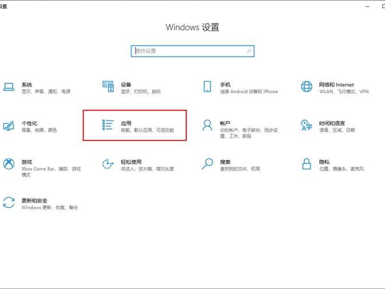Click the magnifier icon inside the search box

(x=249, y=51)
